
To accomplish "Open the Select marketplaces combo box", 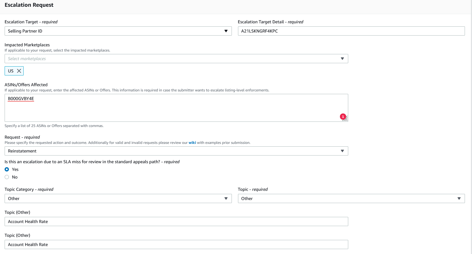I will [x=172, y=59].
